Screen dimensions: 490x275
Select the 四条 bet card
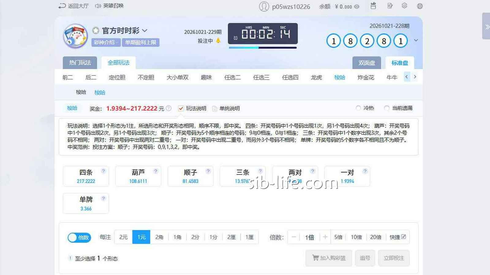coord(86,176)
